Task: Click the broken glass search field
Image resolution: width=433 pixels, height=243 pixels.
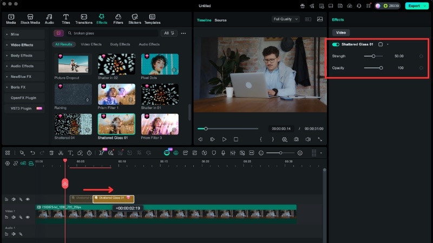Action: [112, 33]
